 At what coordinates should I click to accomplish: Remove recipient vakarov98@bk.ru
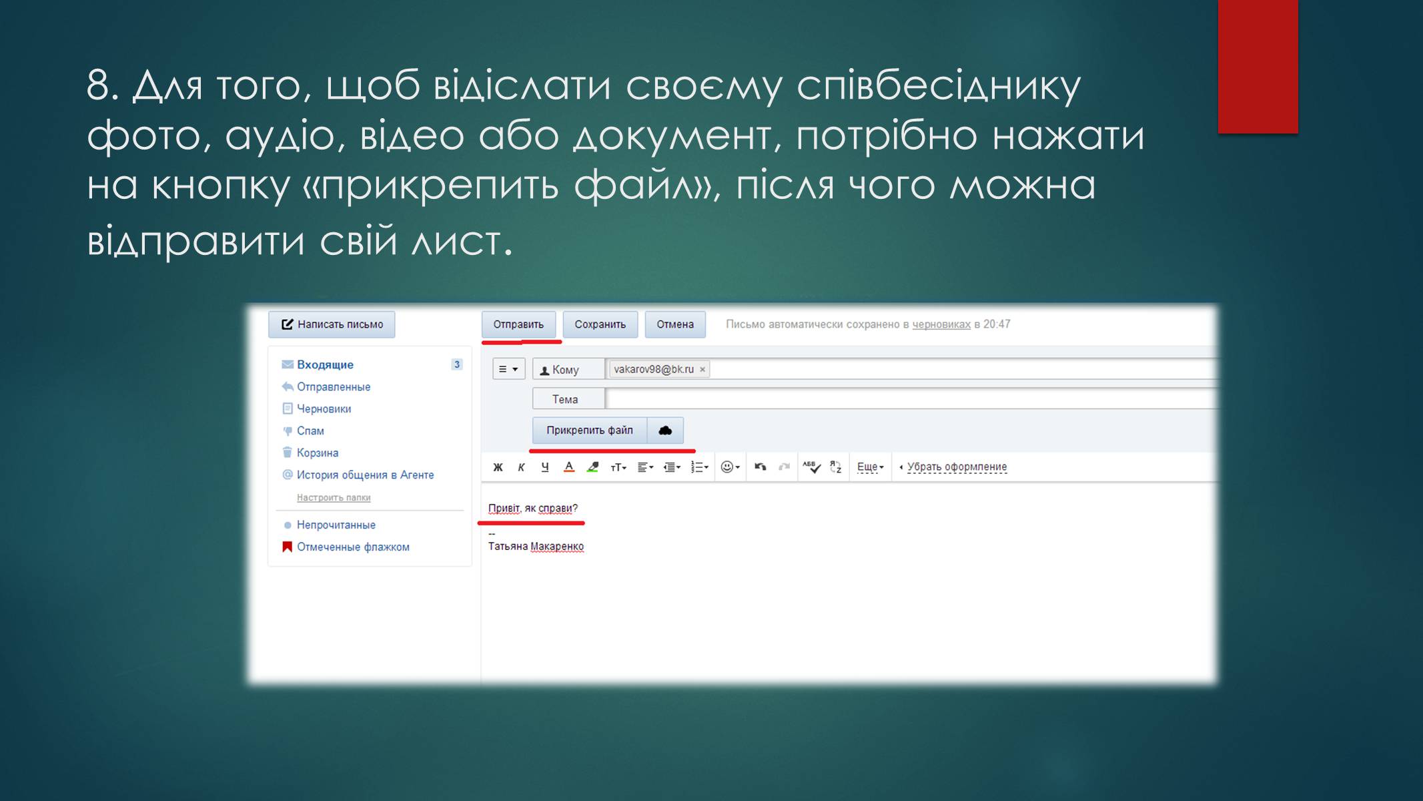pos(702,369)
